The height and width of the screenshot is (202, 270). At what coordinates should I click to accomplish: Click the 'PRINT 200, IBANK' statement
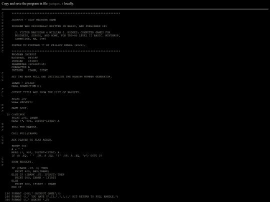tap(24, 118)
